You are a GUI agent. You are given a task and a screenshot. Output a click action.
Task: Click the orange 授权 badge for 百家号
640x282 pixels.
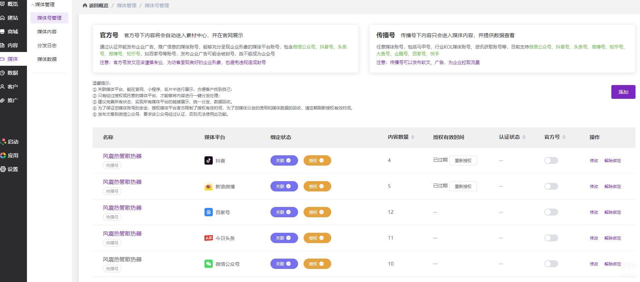point(317,212)
